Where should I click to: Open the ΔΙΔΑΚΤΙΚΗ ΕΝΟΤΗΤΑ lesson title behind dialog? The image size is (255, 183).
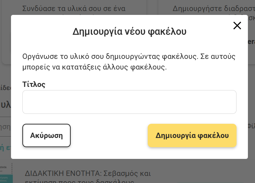pos(88,174)
